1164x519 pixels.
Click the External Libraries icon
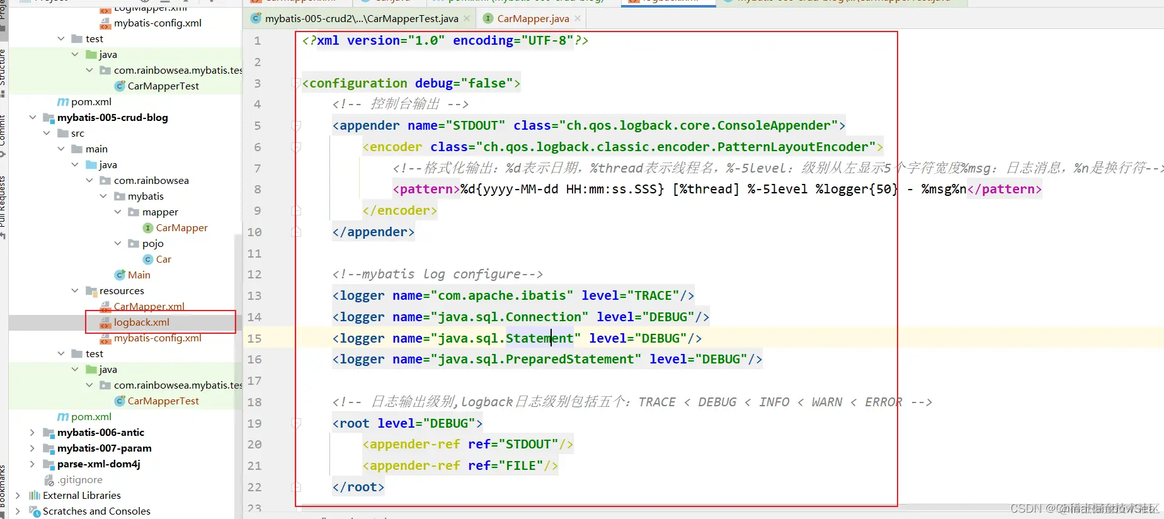click(35, 496)
